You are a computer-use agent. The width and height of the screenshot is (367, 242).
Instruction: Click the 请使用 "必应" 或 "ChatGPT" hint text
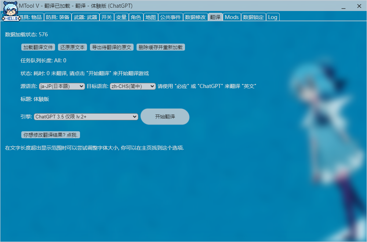click(x=207, y=86)
